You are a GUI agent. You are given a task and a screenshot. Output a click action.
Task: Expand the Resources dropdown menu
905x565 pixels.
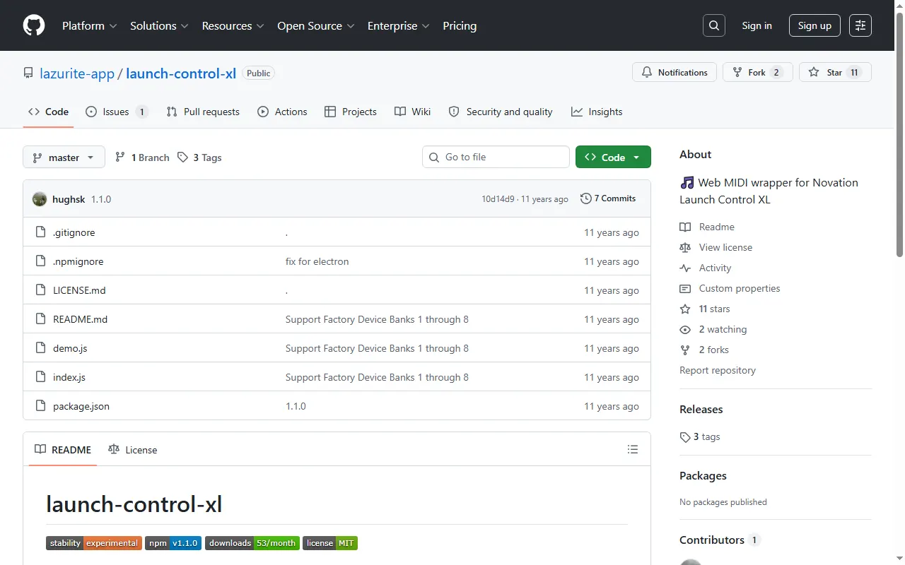tap(233, 25)
